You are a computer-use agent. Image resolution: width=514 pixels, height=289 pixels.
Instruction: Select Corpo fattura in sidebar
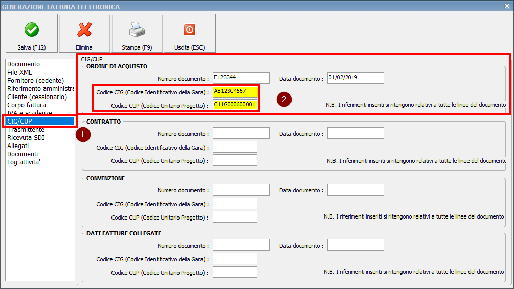coord(27,105)
